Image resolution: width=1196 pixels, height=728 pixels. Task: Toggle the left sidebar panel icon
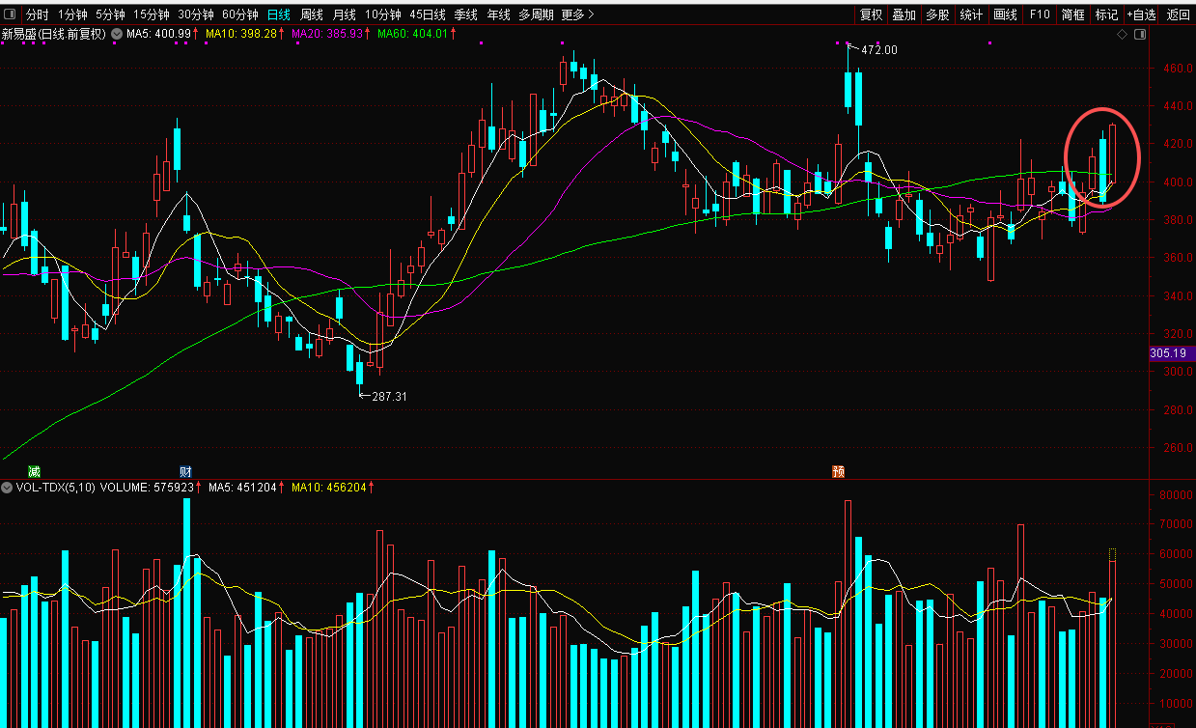click(12, 14)
